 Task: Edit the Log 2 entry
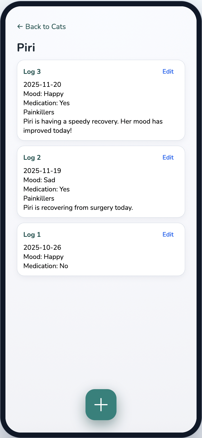click(168, 157)
